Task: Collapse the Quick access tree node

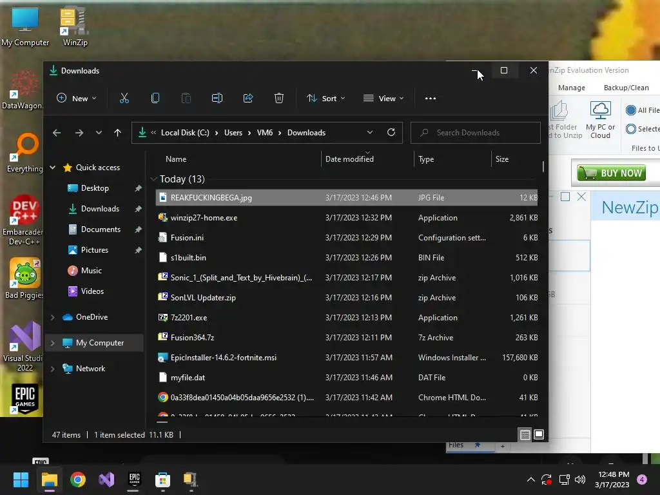Action: pyautogui.click(x=53, y=168)
